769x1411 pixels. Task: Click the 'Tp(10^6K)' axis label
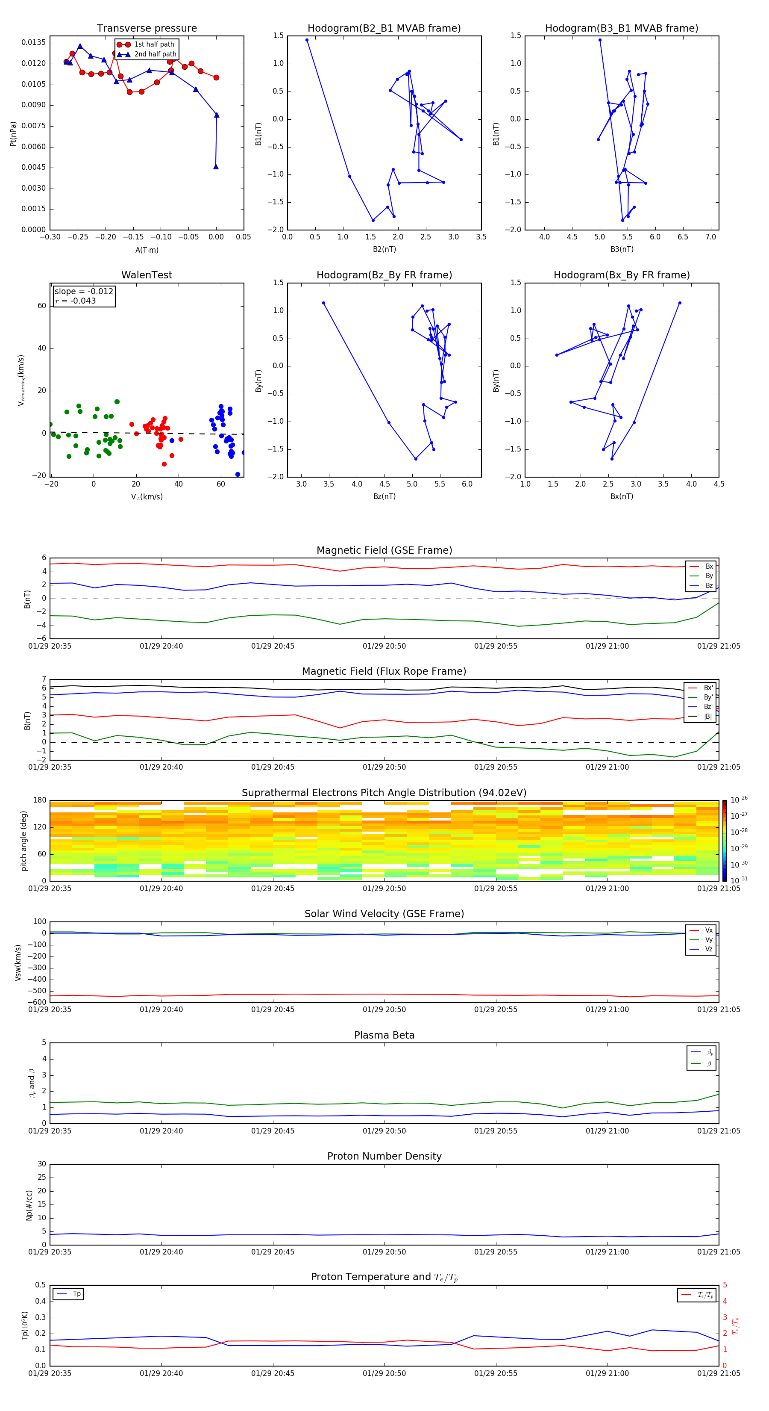click(24, 1325)
